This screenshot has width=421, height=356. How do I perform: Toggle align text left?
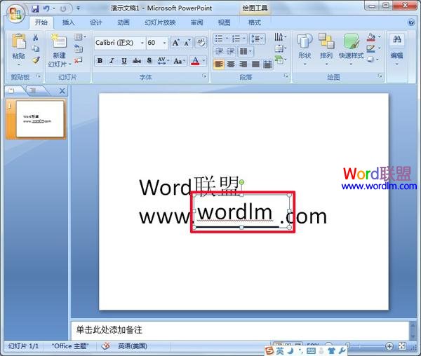[x=219, y=64]
